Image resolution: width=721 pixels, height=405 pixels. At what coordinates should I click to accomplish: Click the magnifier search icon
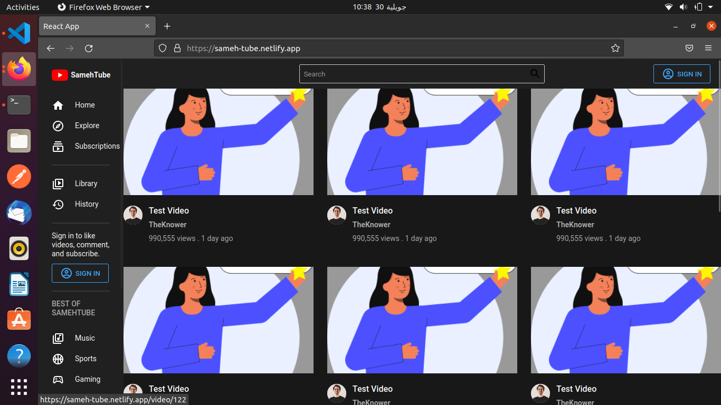click(x=535, y=74)
